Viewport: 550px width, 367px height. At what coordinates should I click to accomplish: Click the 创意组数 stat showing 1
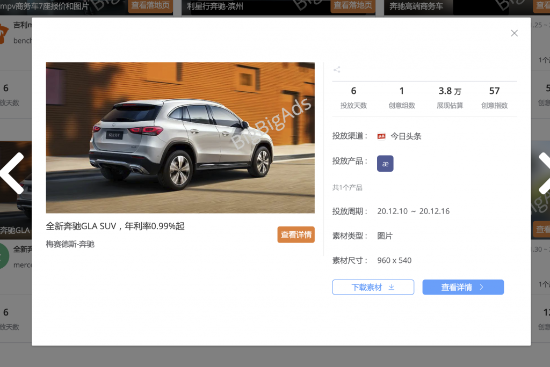click(402, 98)
